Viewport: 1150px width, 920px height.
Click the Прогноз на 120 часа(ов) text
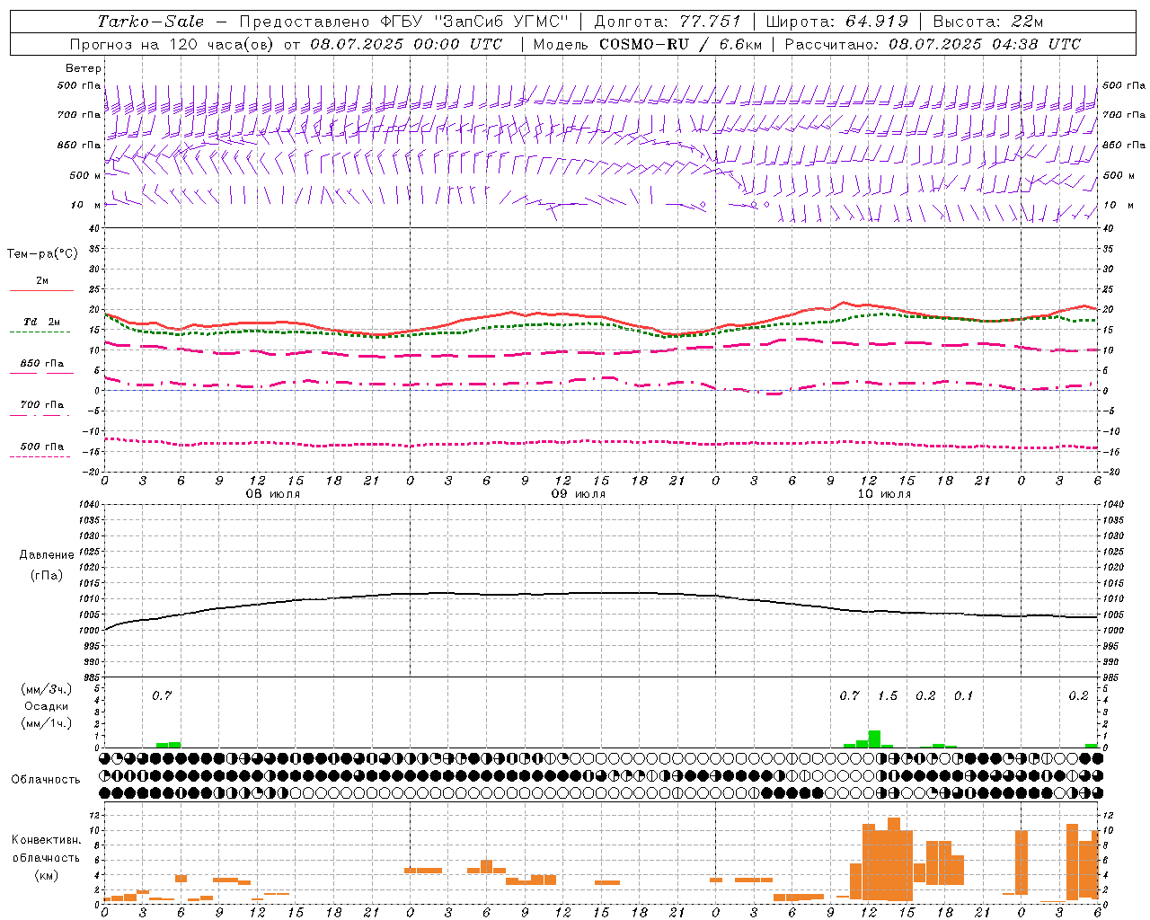click(x=173, y=44)
